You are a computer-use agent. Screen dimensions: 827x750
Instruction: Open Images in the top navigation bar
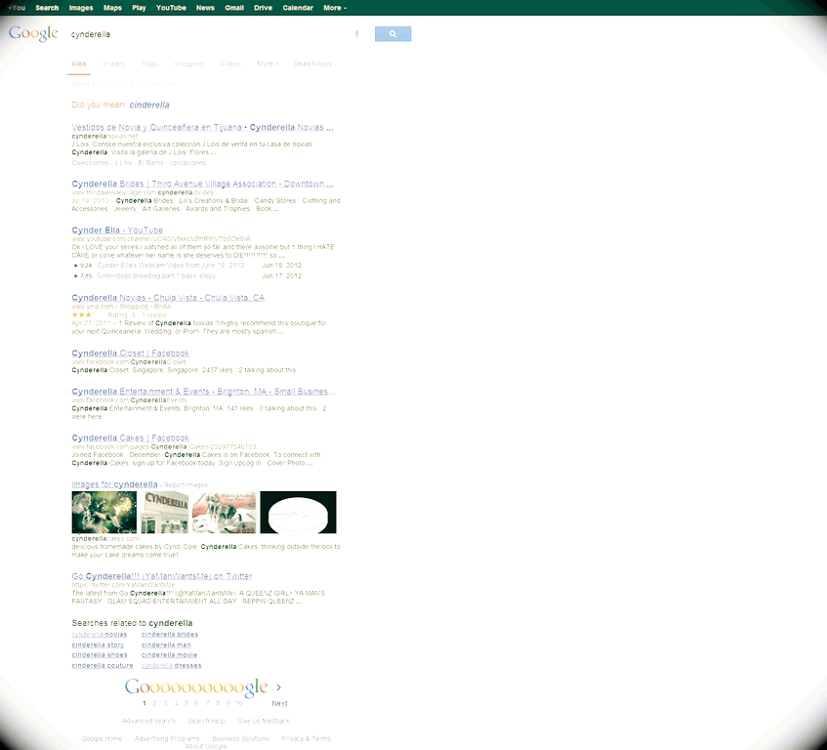point(81,8)
